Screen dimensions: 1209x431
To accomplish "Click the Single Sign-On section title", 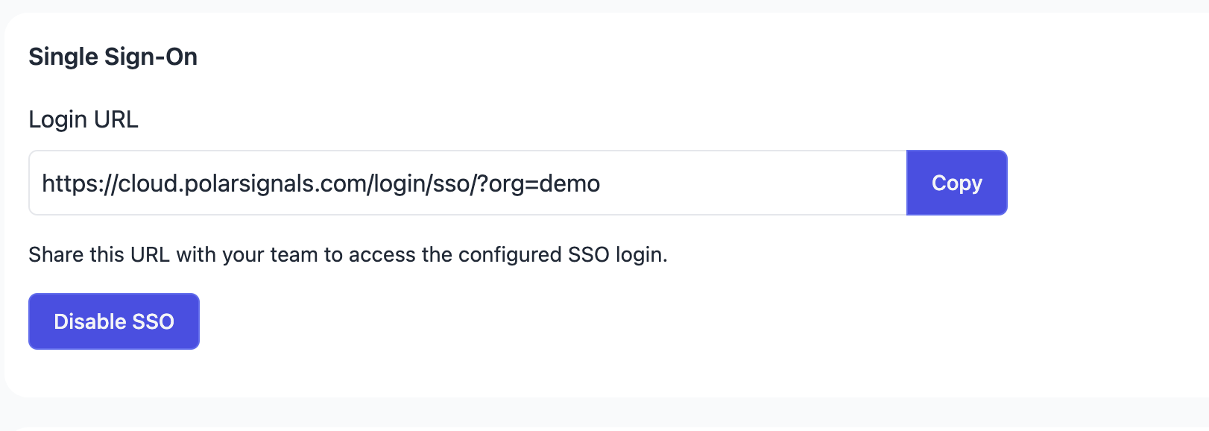I will pos(113,57).
